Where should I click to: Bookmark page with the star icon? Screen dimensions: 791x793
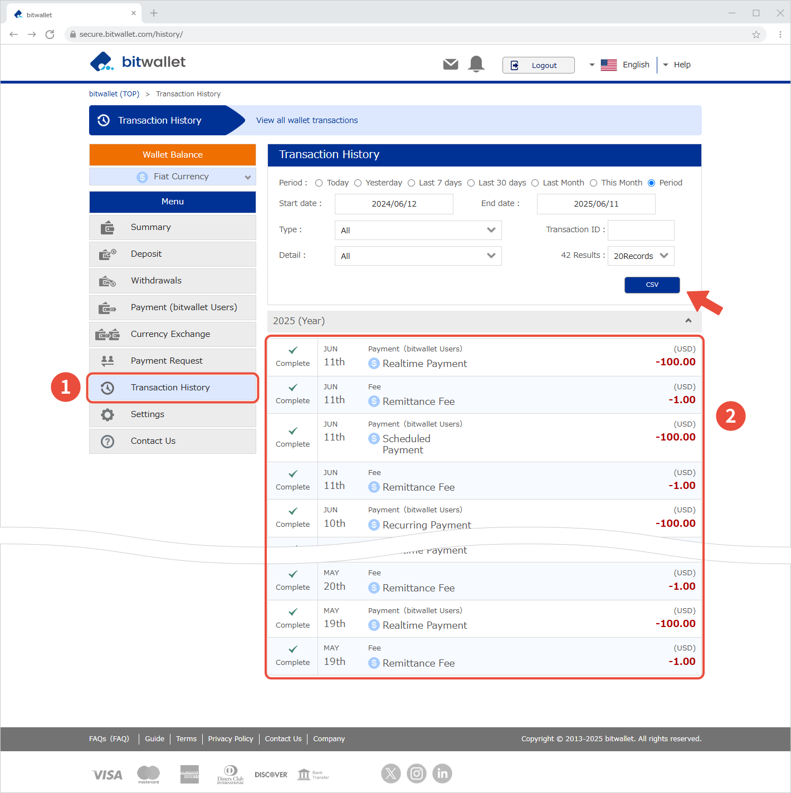pyautogui.click(x=756, y=35)
